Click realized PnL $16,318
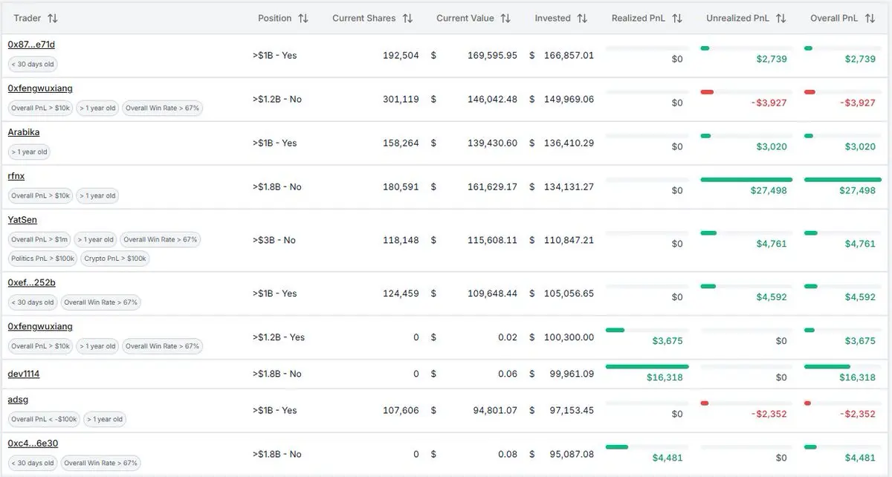Image resolution: width=892 pixels, height=477 pixels. [x=665, y=377]
